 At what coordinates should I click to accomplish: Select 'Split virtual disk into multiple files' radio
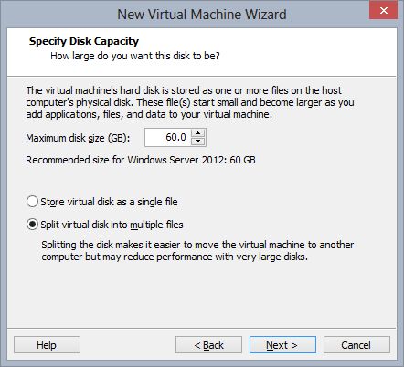tap(32, 225)
